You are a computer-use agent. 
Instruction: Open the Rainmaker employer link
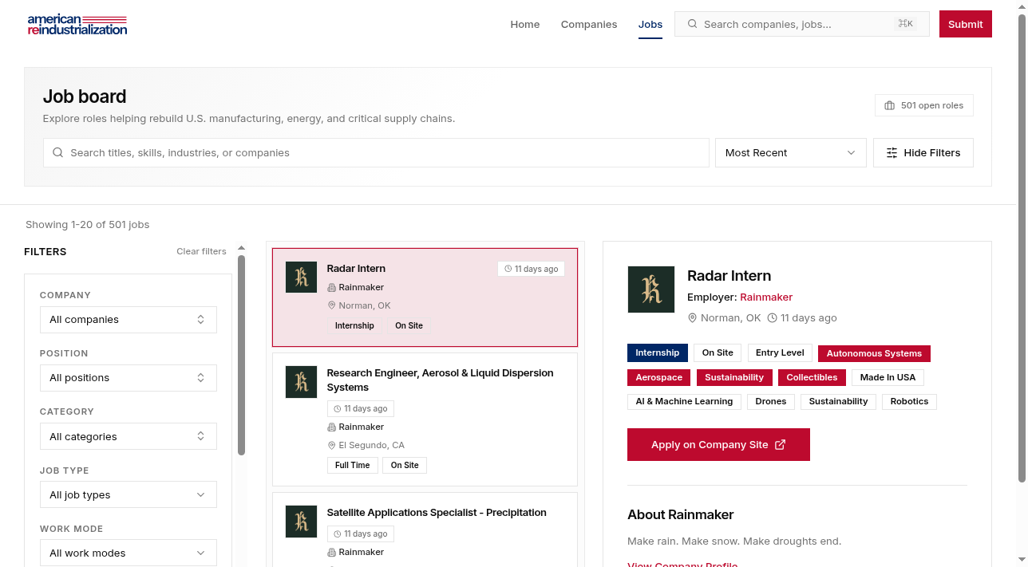[x=766, y=297]
